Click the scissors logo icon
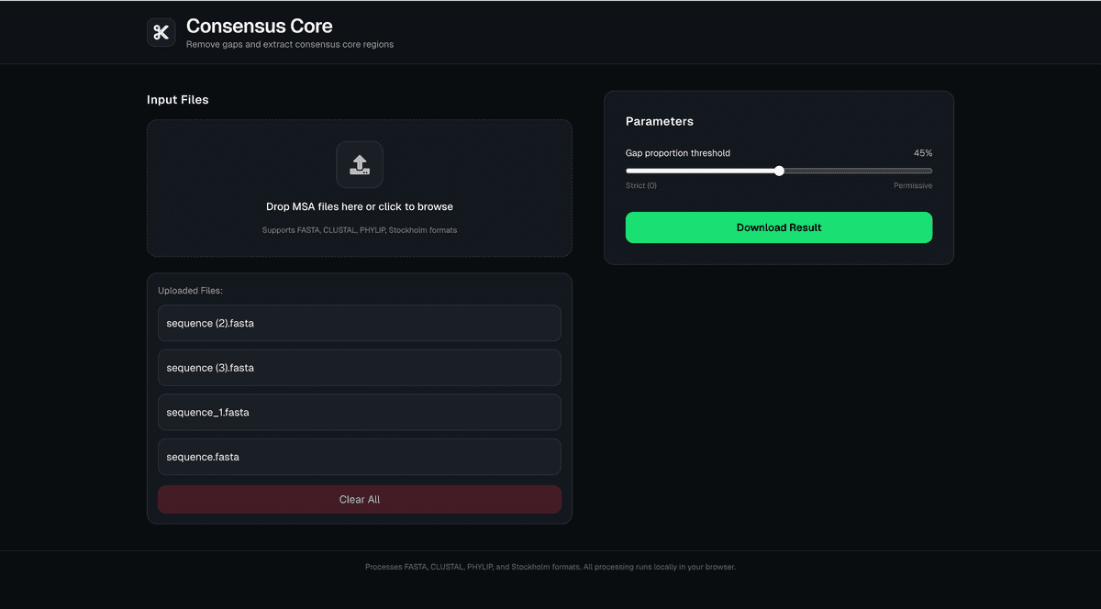 coord(161,32)
